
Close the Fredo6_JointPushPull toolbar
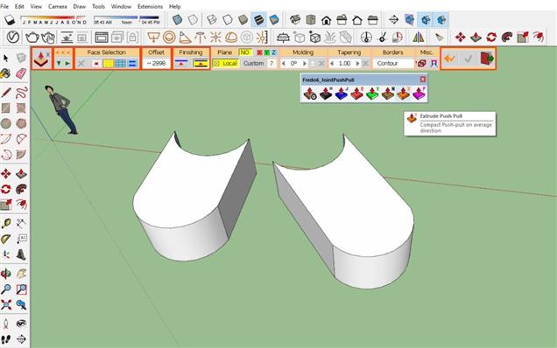tap(423, 80)
